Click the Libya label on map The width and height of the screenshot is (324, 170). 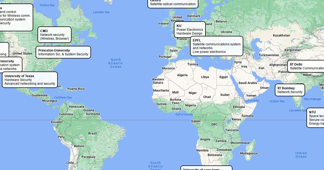pos(205,77)
